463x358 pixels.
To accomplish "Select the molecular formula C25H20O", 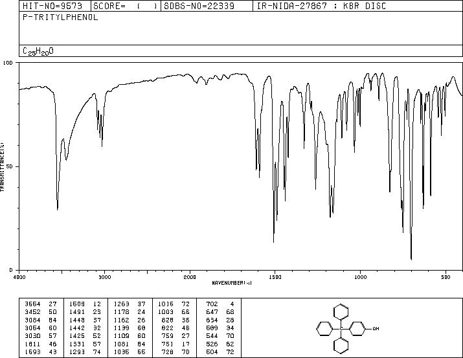I will [38, 51].
